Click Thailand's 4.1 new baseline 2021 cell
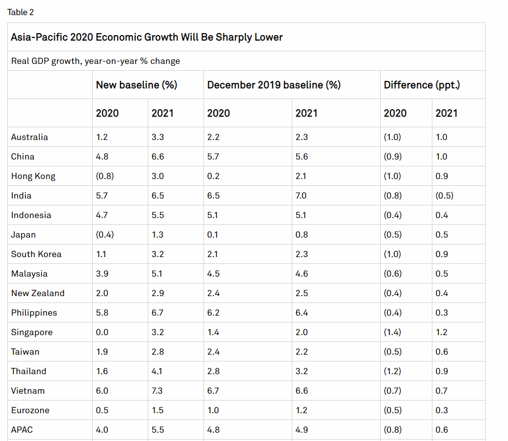Screen dimensions: 508x441 pos(157,371)
